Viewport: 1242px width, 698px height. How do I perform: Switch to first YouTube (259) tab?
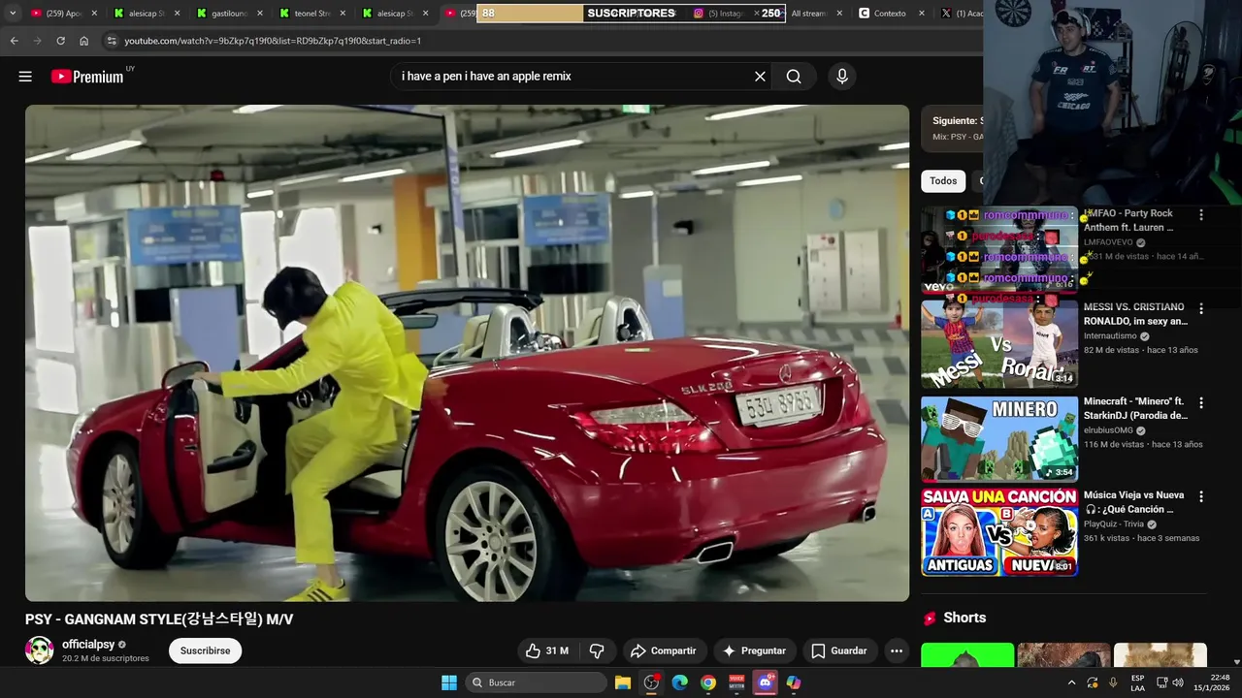pyautogui.click(x=64, y=14)
